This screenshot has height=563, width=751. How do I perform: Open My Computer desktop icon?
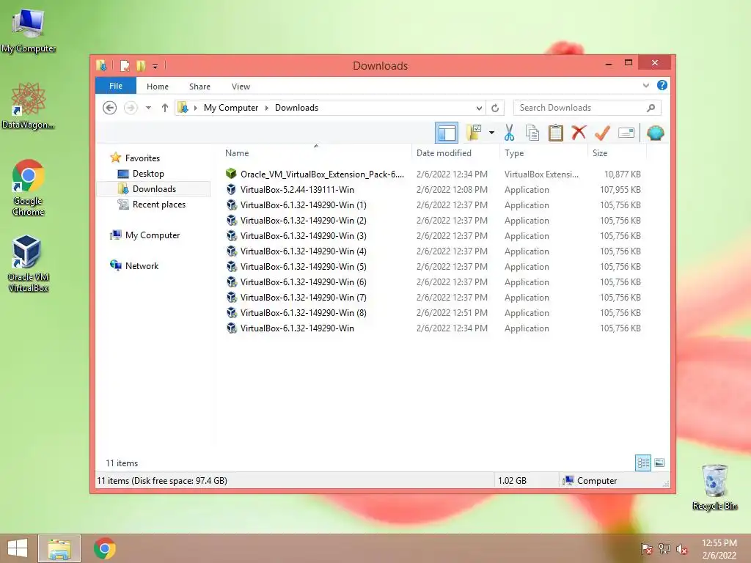click(x=29, y=31)
